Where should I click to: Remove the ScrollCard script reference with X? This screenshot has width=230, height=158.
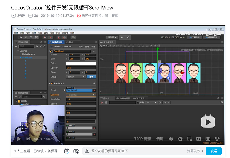94,90
